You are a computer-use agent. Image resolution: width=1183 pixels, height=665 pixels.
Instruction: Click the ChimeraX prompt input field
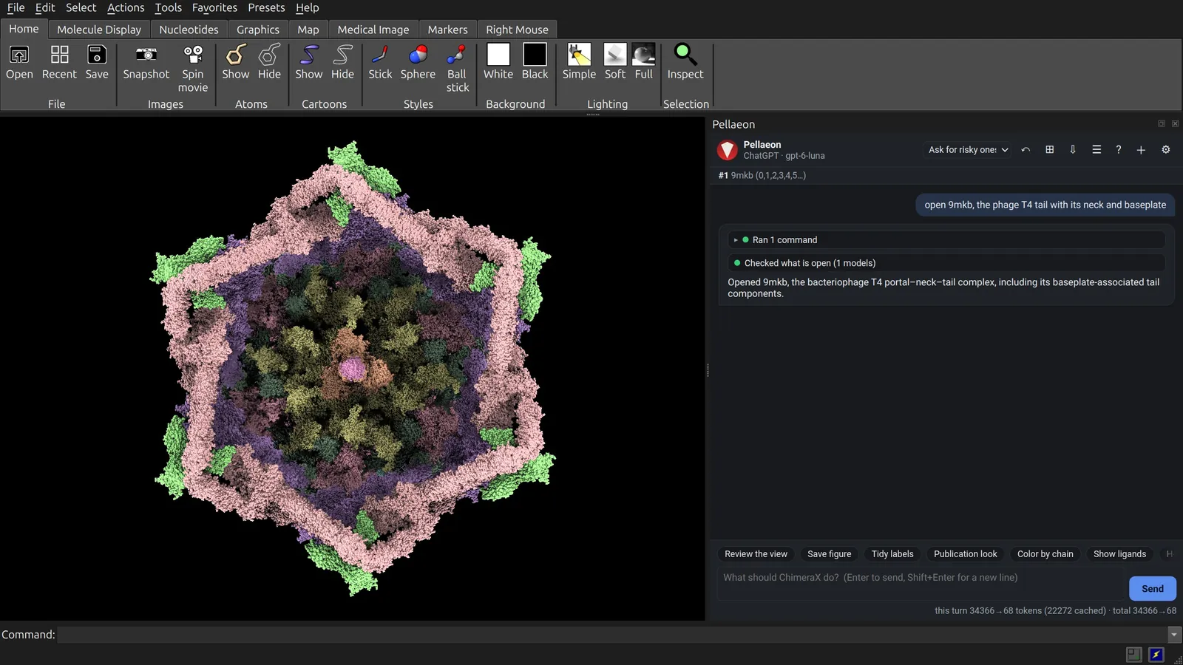pyautogui.click(x=921, y=578)
